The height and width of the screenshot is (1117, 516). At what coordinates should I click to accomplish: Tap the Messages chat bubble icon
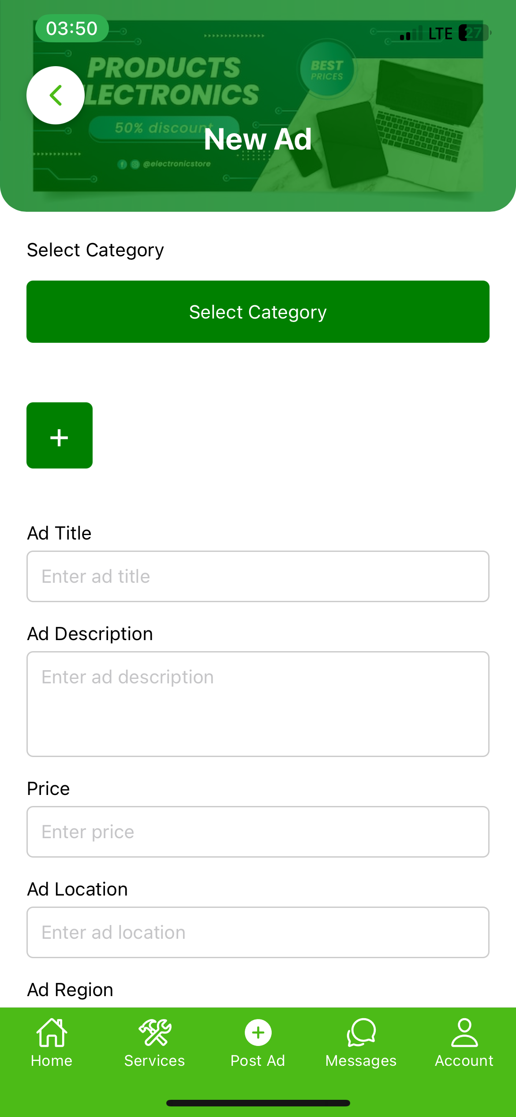[x=361, y=1033]
